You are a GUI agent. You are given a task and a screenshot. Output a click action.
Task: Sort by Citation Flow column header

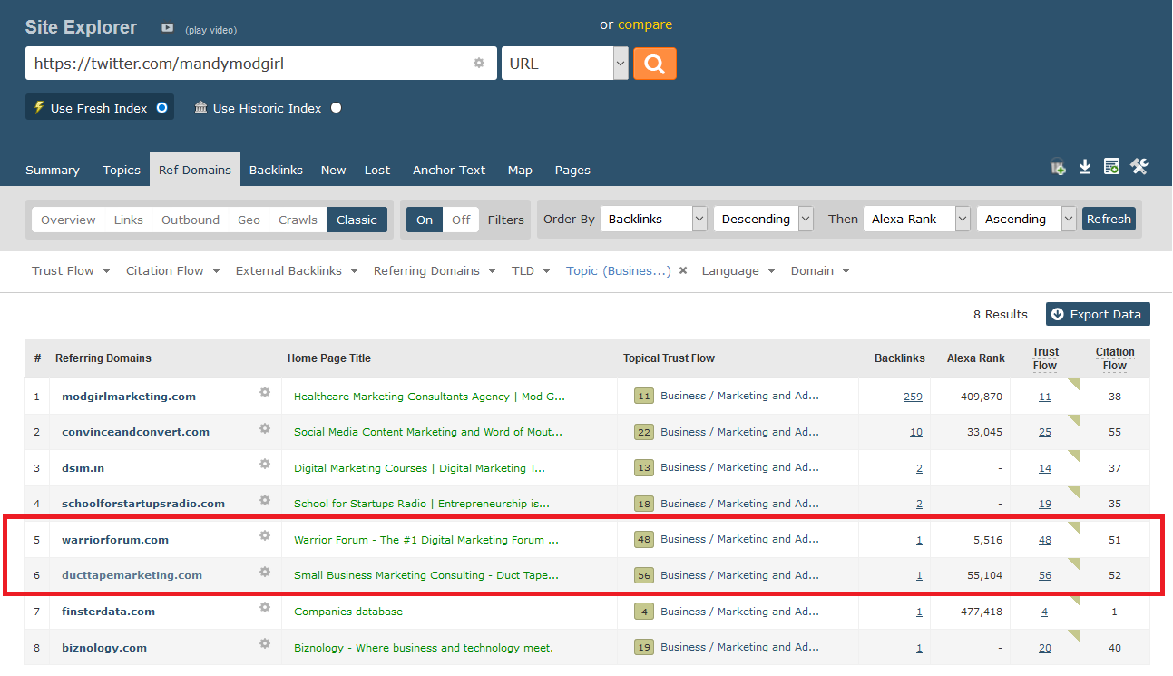(1115, 358)
